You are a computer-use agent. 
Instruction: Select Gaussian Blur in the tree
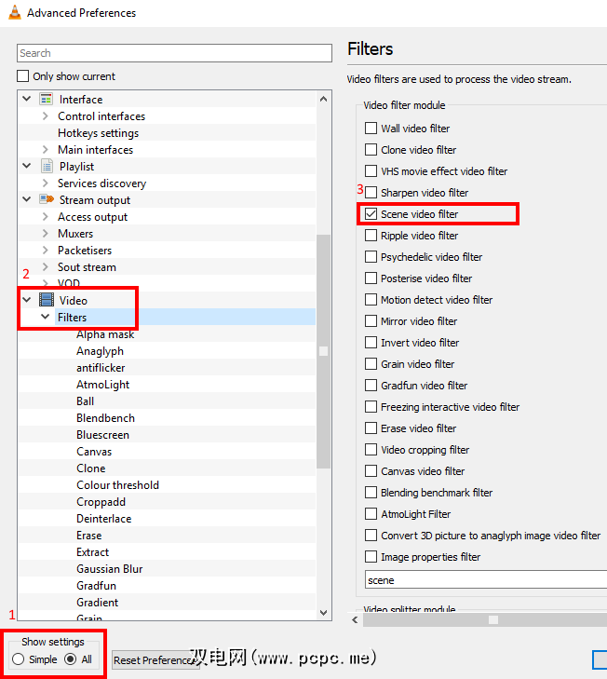click(x=109, y=569)
